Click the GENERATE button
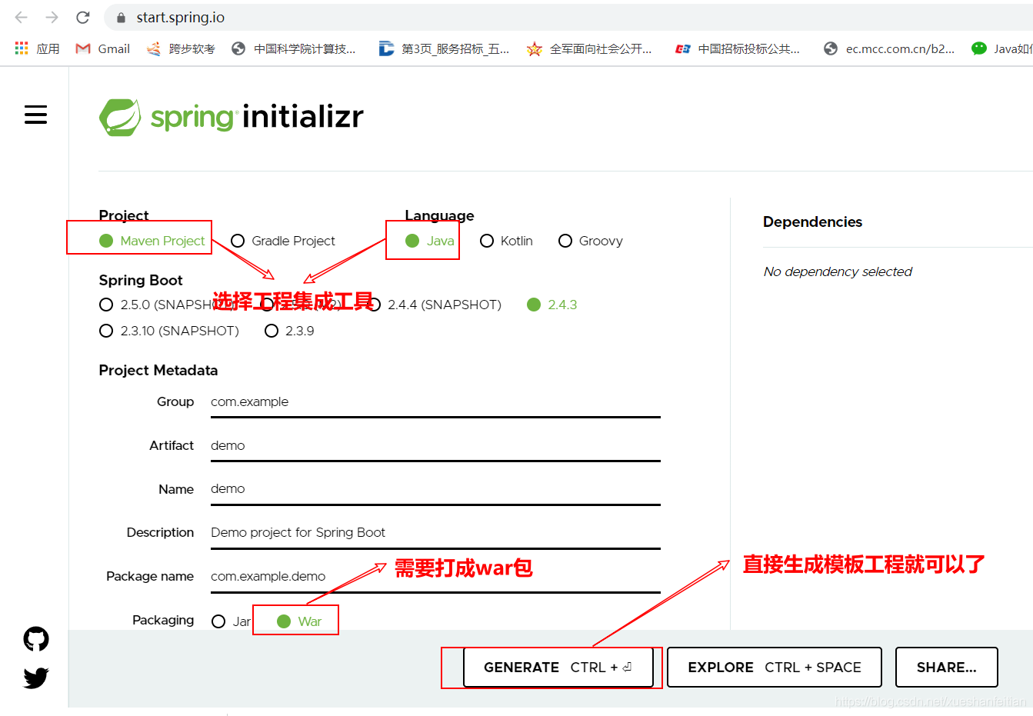Image resolution: width=1033 pixels, height=716 pixels. coord(558,668)
